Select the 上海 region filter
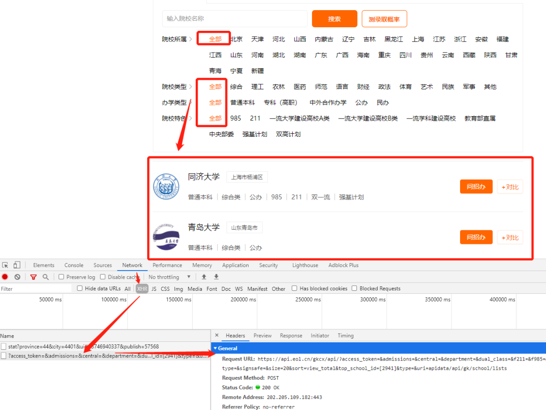Image resolution: width=546 pixels, height=410 pixels. point(418,39)
